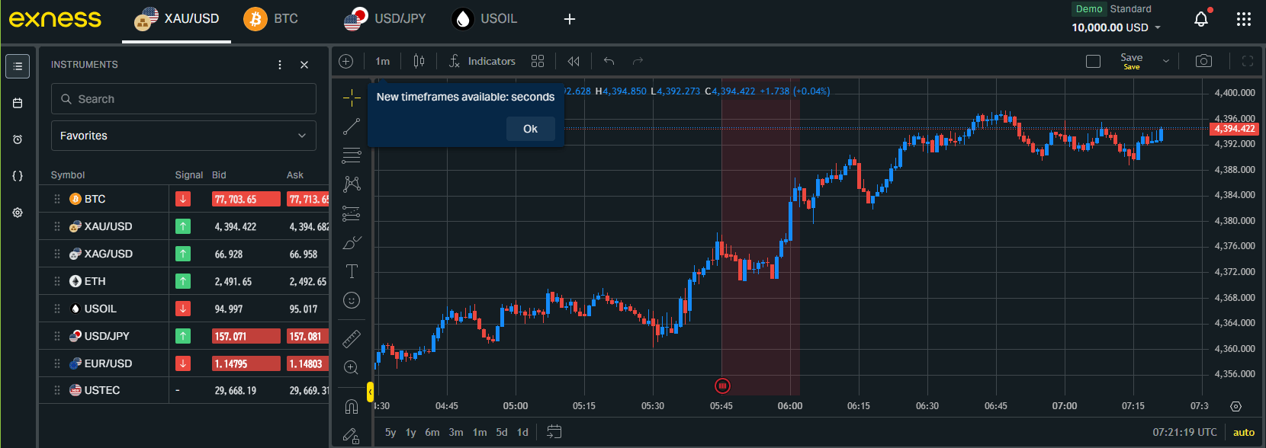Image resolution: width=1266 pixels, height=448 pixels.
Task: Select the ruler measure tool
Action: [352, 338]
